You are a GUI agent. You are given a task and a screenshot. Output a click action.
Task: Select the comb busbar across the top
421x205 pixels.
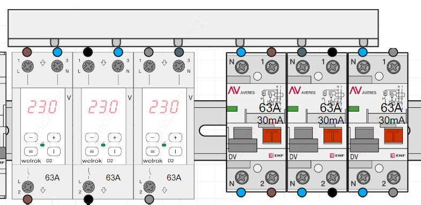[x=193, y=28]
